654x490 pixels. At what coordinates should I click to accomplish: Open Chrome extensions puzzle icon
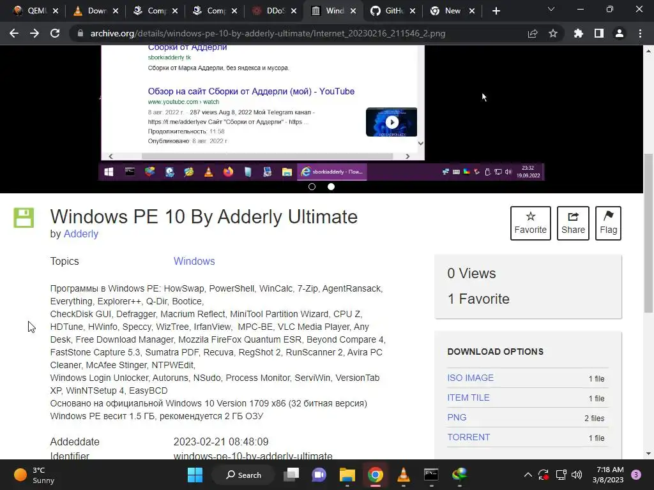[579, 33]
